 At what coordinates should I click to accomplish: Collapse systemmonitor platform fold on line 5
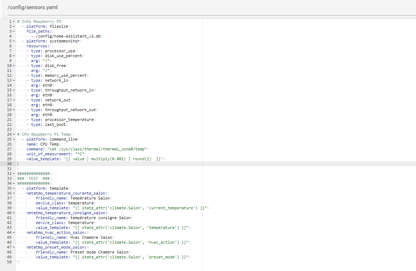click(14, 41)
